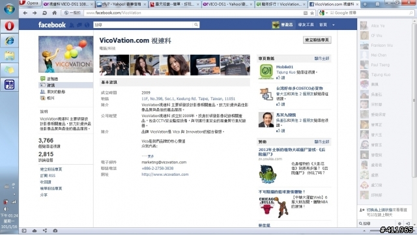Click the 3,766 likes count
Viewport: 417px width, 235px height.
tap(46, 141)
